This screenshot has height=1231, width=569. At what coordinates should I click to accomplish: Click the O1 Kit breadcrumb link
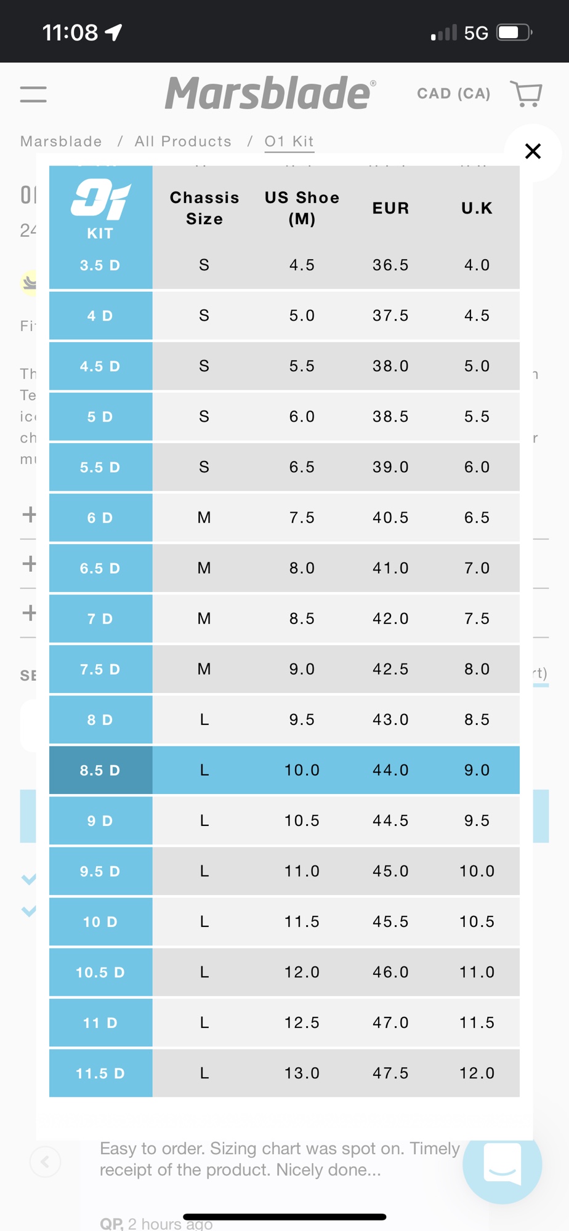(x=289, y=142)
